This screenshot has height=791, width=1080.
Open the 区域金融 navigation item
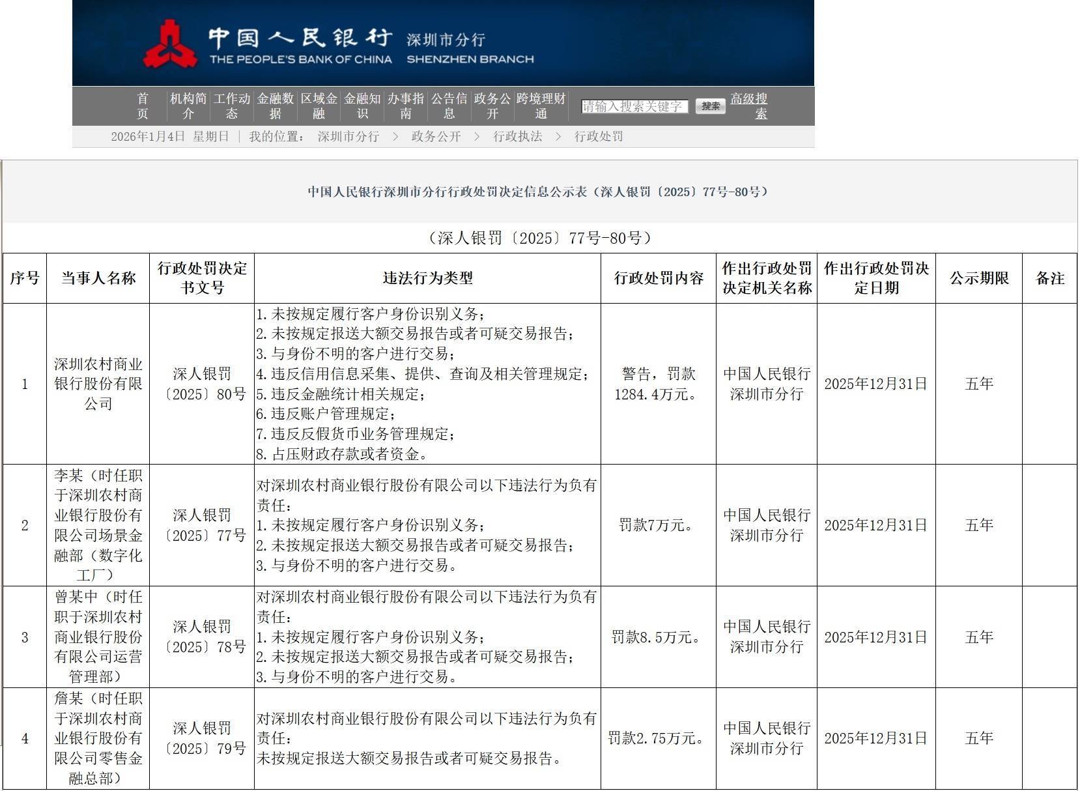coord(319,106)
